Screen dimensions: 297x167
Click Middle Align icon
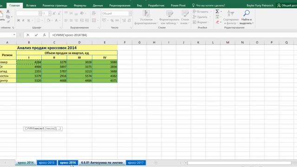coord(71,13)
